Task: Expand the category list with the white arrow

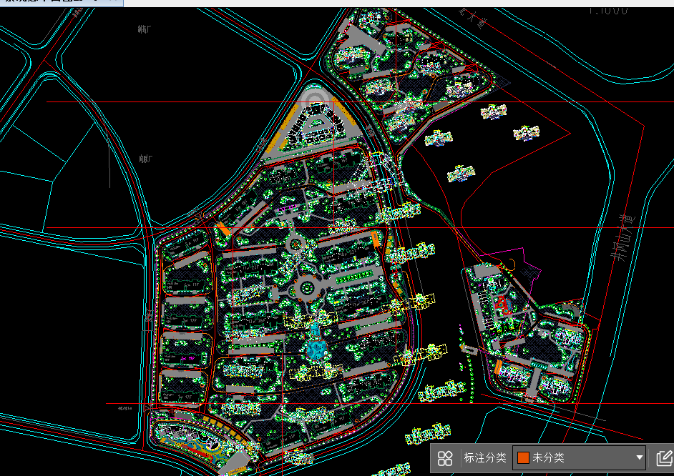Action: click(639, 458)
